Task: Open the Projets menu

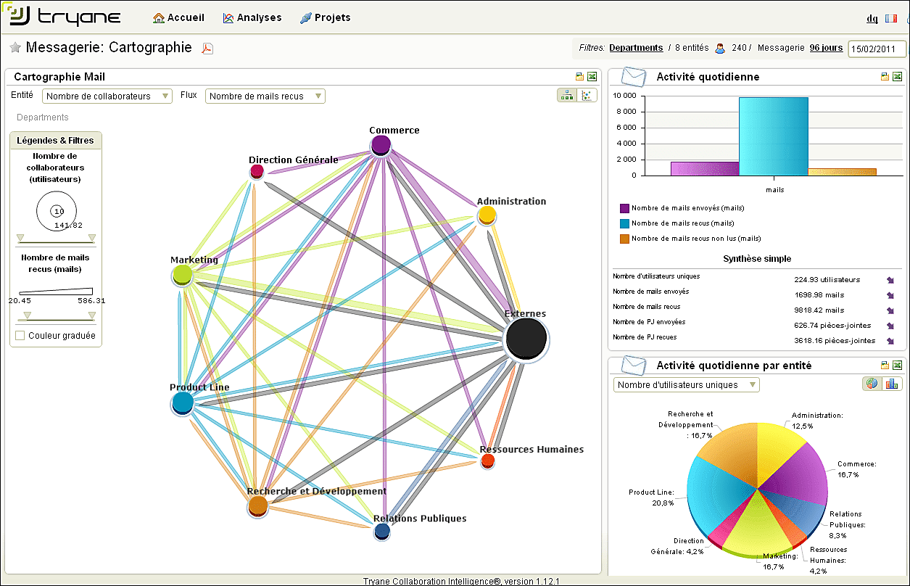Action: pyautogui.click(x=325, y=17)
